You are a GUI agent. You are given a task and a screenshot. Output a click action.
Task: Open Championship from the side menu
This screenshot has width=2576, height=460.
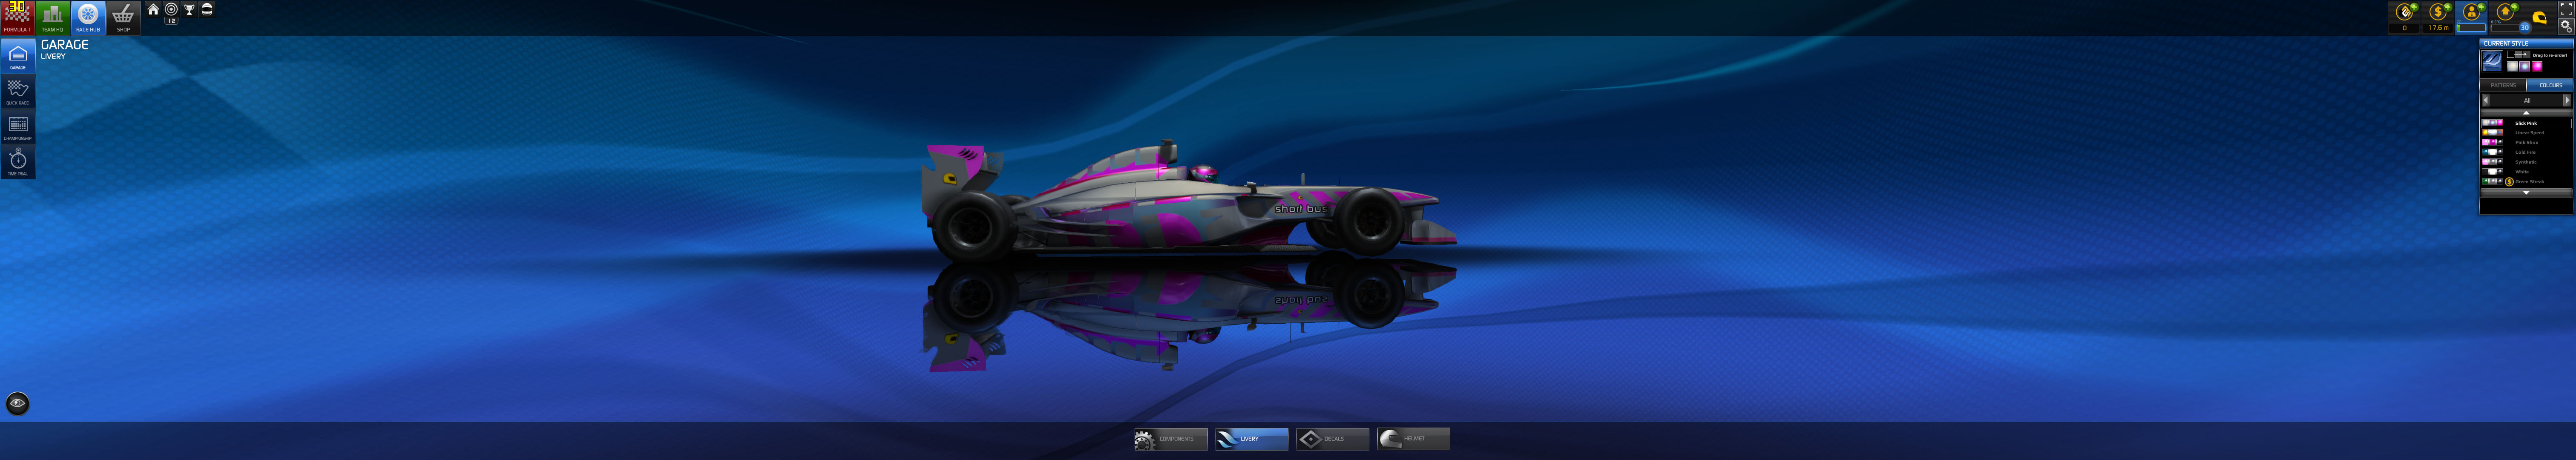[x=17, y=126]
